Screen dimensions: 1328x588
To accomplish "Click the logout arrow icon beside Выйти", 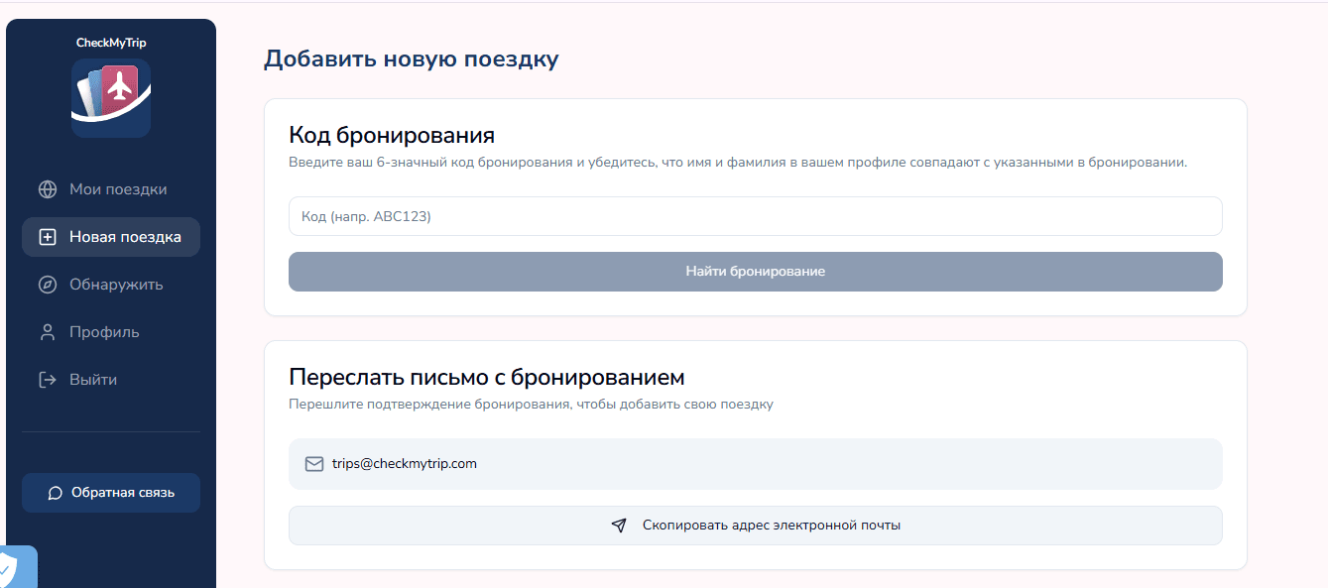I will click(47, 380).
